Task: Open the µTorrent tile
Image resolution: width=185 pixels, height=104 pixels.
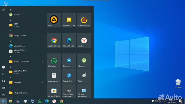Action: point(84,61)
